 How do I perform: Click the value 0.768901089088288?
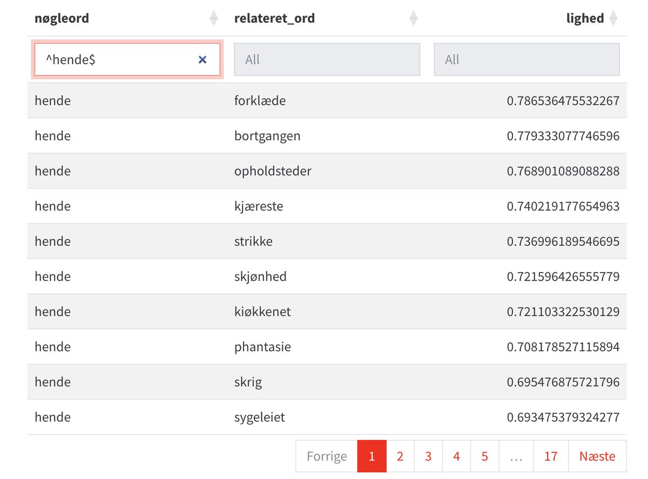(563, 171)
